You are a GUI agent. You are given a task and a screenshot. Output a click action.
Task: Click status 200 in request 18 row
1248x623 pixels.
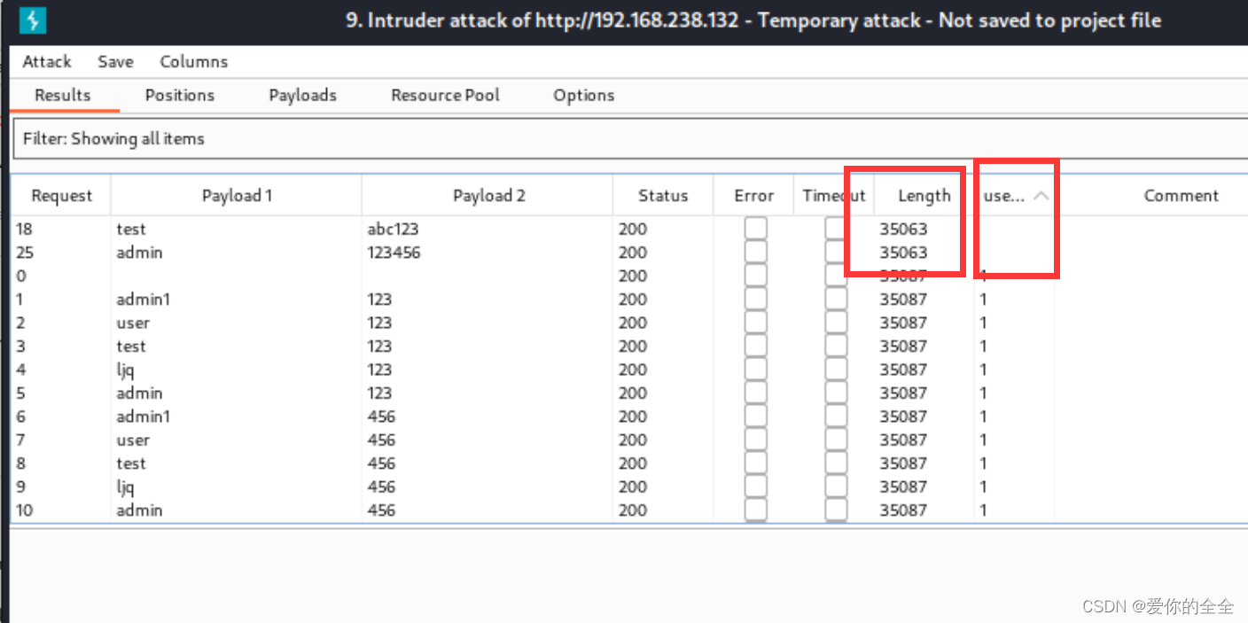click(633, 229)
